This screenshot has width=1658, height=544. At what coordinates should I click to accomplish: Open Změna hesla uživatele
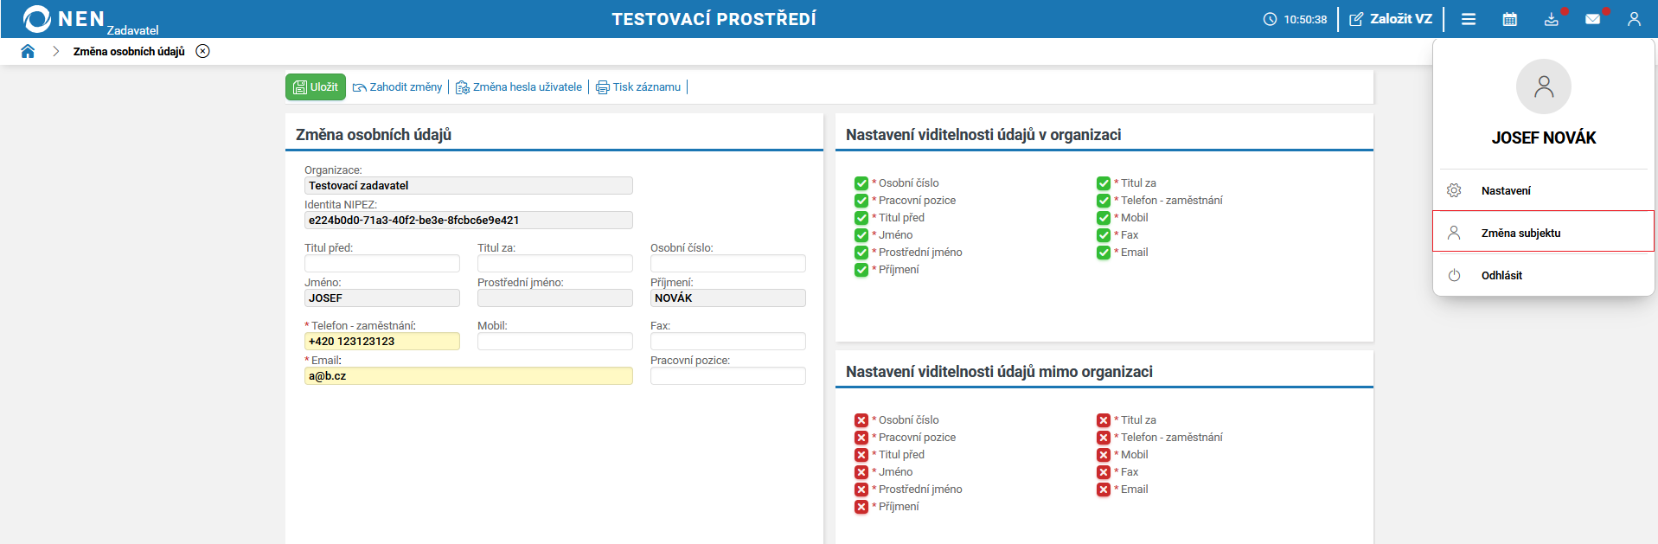(x=519, y=87)
